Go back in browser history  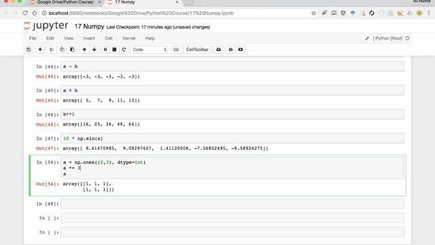tap(6, 13)
